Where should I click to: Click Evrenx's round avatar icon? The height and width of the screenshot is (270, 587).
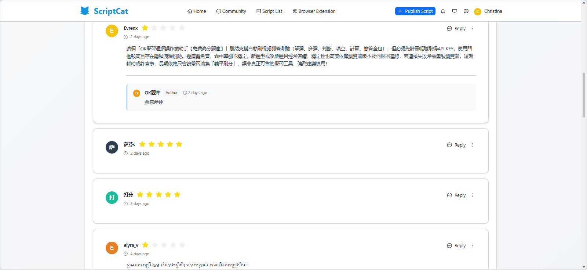click(x=112, y=31)
